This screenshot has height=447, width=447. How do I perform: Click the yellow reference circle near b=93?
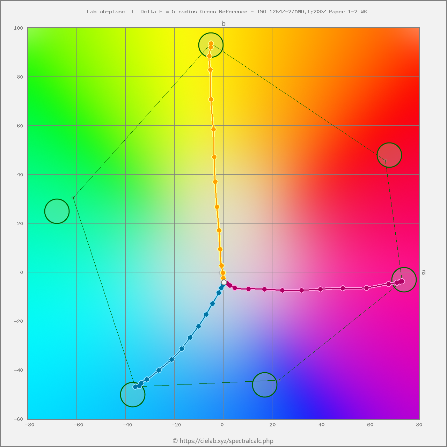(x=211, y=45)
